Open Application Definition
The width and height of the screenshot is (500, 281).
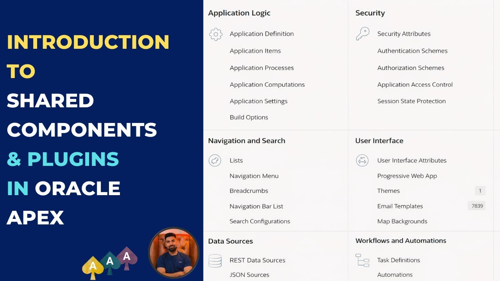pos(262,34)
